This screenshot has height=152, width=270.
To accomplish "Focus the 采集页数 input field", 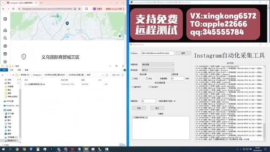I will click(149, 101).
